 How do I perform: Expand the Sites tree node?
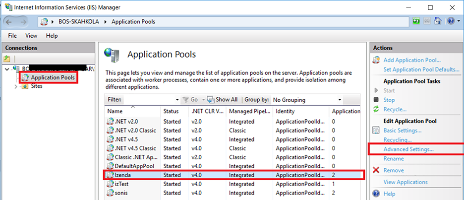pyautogui.click(x=17, y=86)
